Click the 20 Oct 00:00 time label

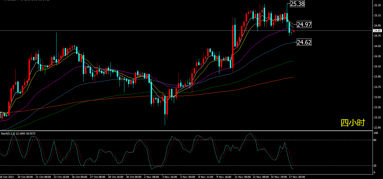[25, 177]
